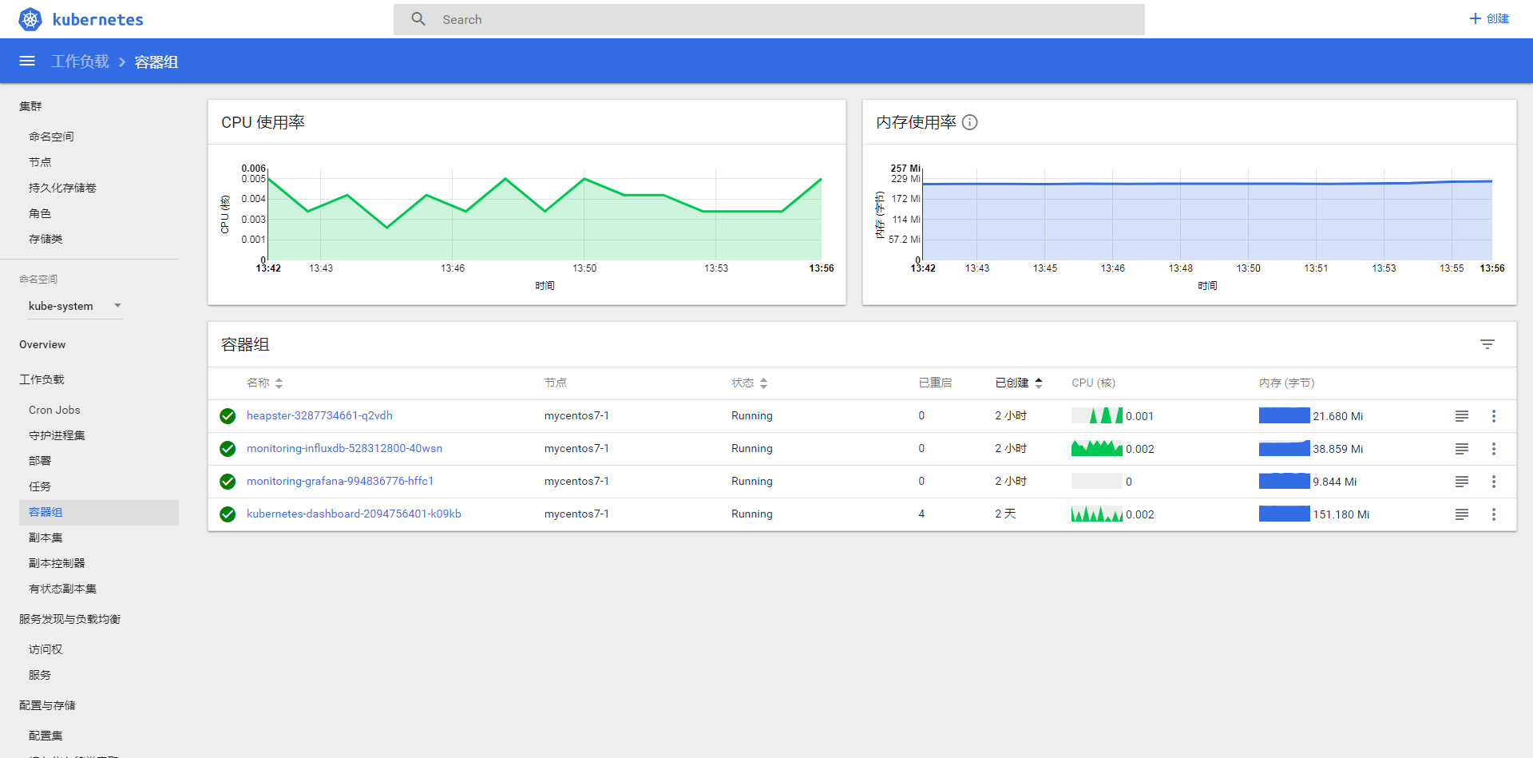1533x758 pixels.
Task: Click kubernetes-dashboard memory bar 151.180 Mi
Action: click(1285, 514)
